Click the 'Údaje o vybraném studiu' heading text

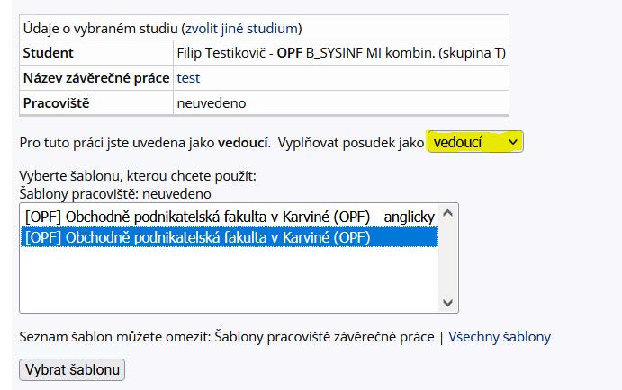click(x=100, y=29)
